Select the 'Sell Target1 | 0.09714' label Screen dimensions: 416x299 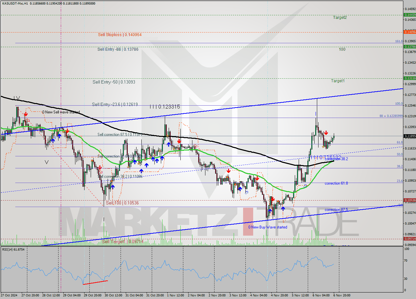(123, 241)
